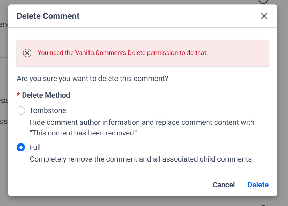Click the red required asterisk
The width and height of the screenshot is (288, 206).
click(18, 96)
